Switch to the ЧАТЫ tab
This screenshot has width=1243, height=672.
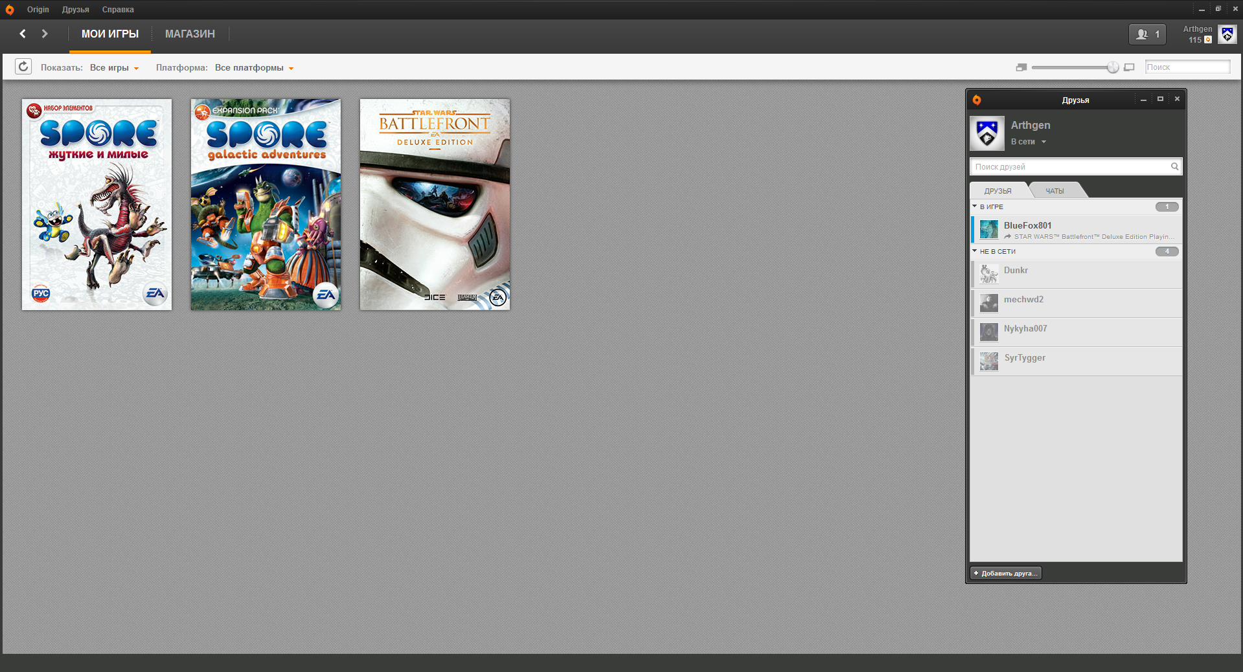[1055, 191]
